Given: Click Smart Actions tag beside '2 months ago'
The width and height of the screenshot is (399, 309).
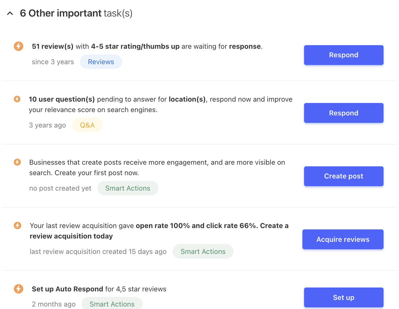Looking at the screenshot, I should click(112, 304).
